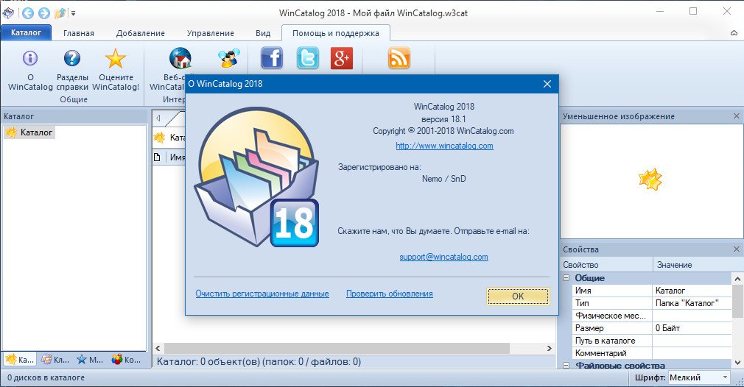This screenshot has height=387, width=744.
Task: Switch to the Управление ribbon tab
Action: coord(210,33)
